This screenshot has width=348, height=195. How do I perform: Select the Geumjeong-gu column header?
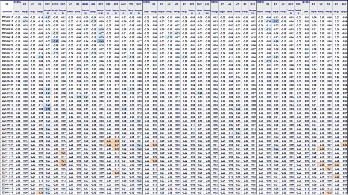coord(101,12)
